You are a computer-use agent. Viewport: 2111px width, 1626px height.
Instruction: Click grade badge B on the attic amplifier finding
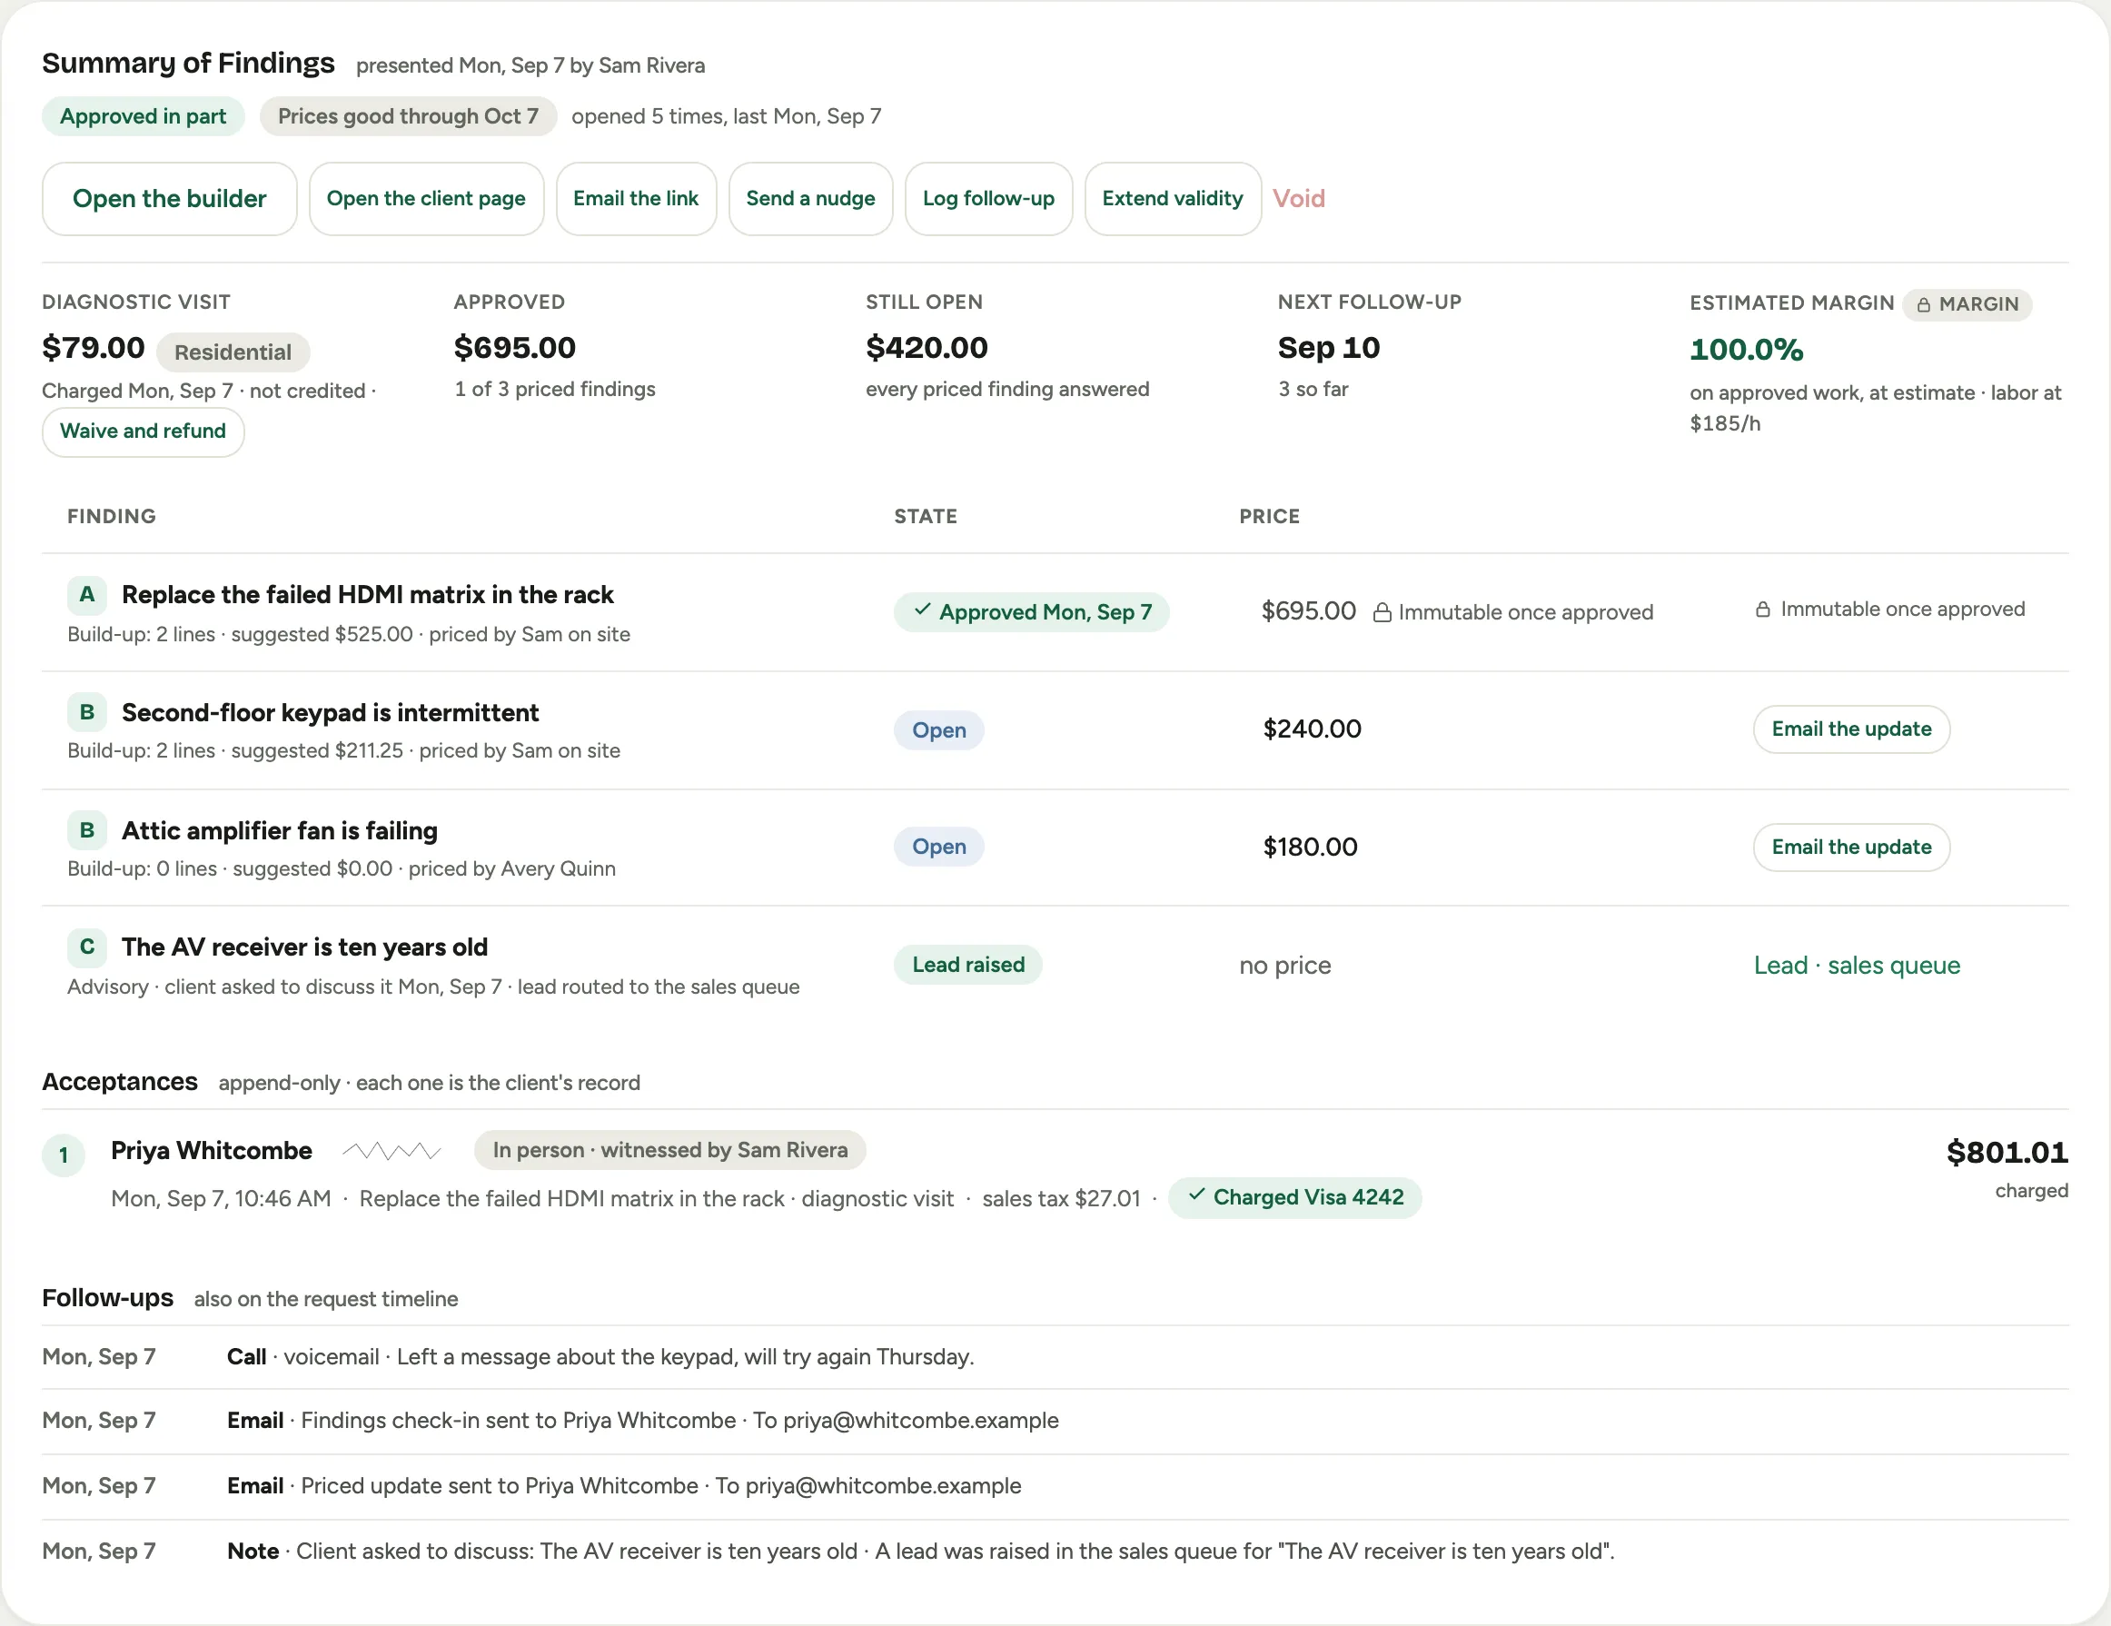87,830
